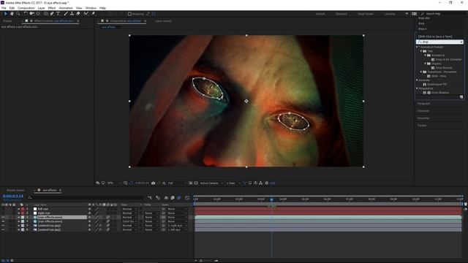Image resolution: width=468 pixels, height=263 pixels.
Task: Open parent dropdown showing 2. right eye
Action: [x=177, y=226]
